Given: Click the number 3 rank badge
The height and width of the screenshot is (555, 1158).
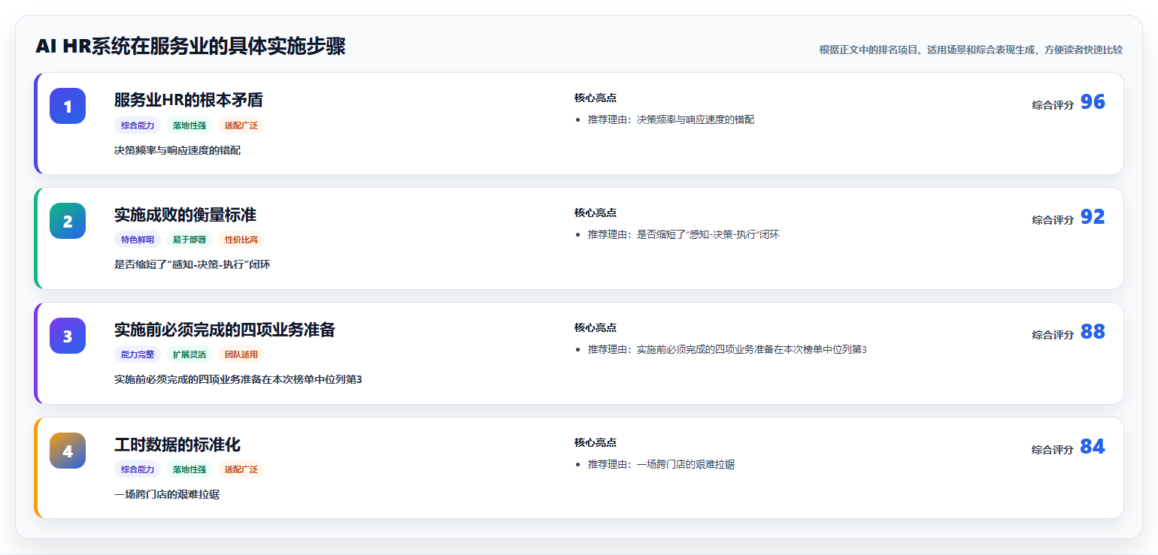Looking at the screenshot, I should tap(68, 336).
